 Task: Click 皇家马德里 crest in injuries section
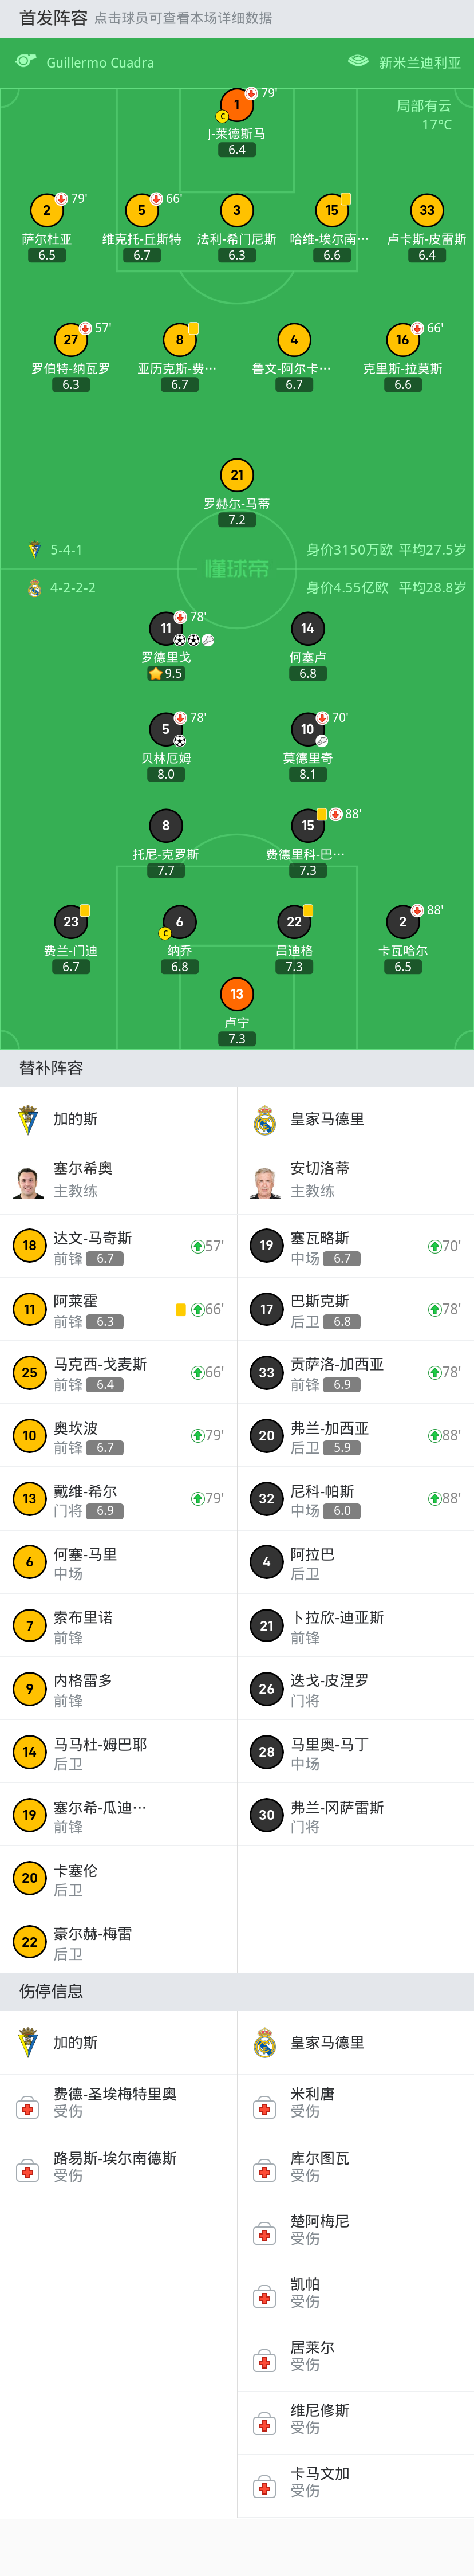tap(265, 2043)
